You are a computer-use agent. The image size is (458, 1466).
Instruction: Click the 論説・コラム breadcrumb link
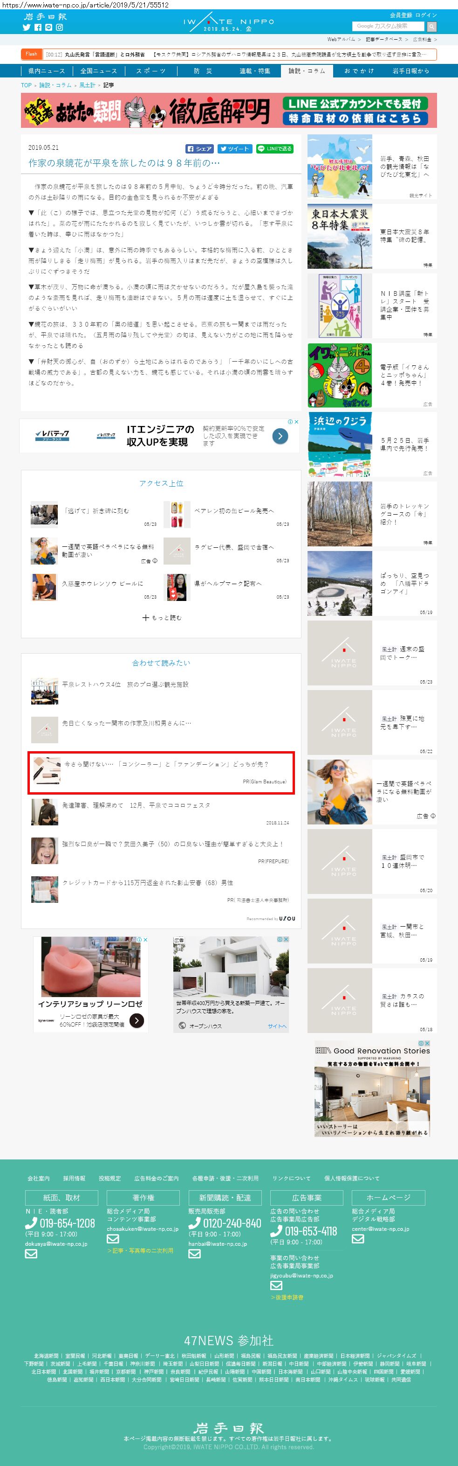tap(55, 85)
